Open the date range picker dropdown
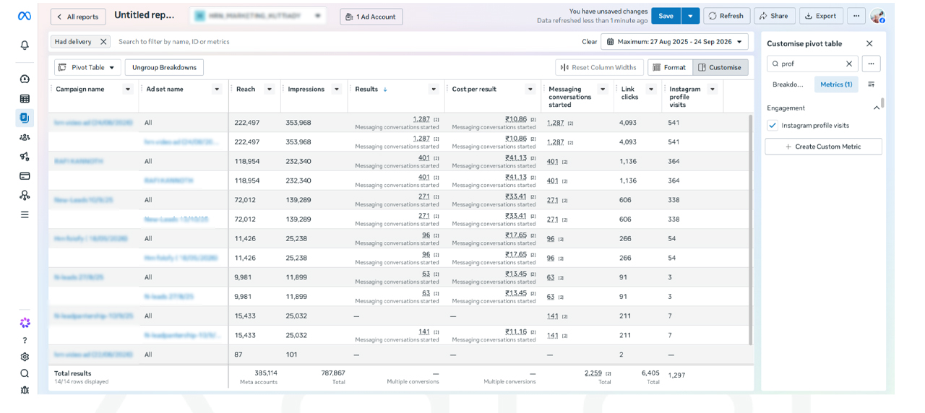 (674, 42)
